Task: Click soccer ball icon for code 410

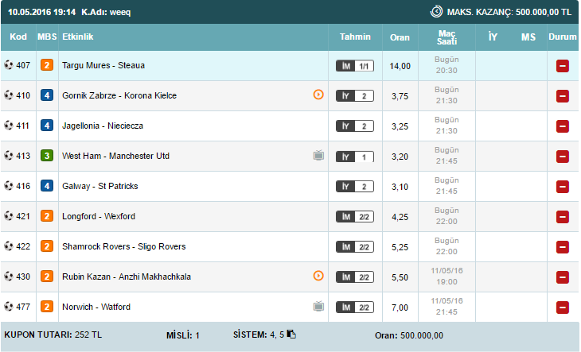Action: (9, 95)
